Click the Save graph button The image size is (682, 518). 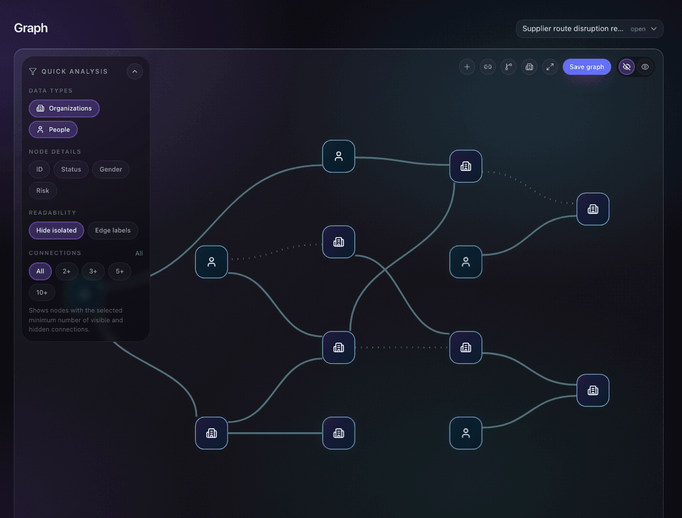click(586, 67)
